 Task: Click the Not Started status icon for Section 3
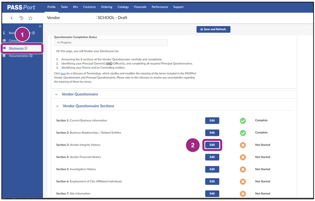[x=243, y=145]
